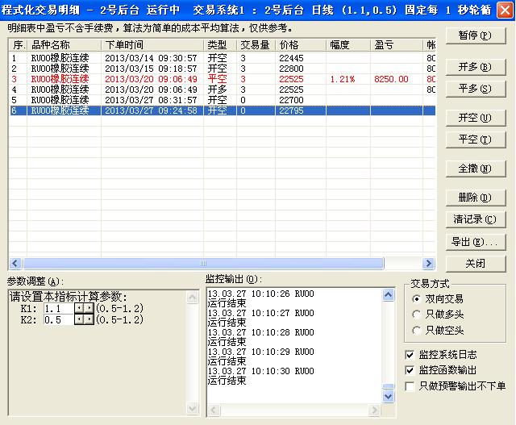Select red row 3 with 平空 type

click(x=223, y=79)
